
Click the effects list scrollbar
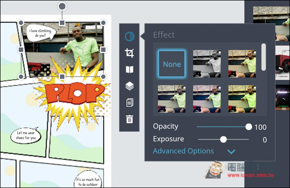coord(264,57)
